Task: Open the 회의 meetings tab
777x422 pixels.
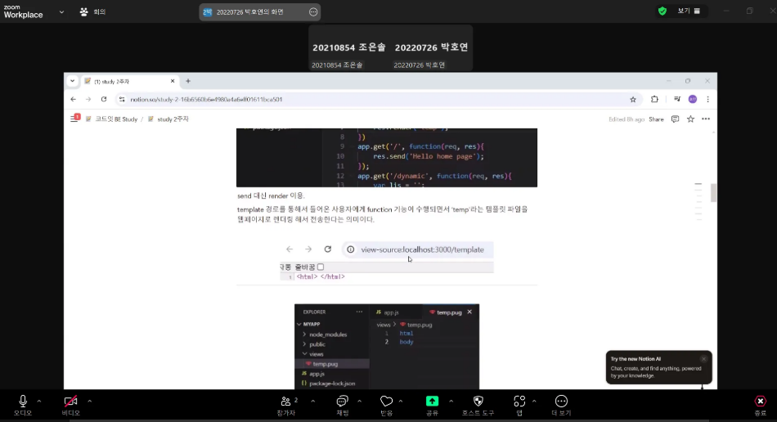Action: pyautogui.click(x=92, y=12)
